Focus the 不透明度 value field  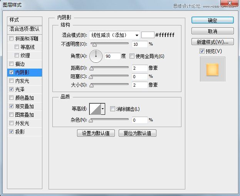point(139,44)
